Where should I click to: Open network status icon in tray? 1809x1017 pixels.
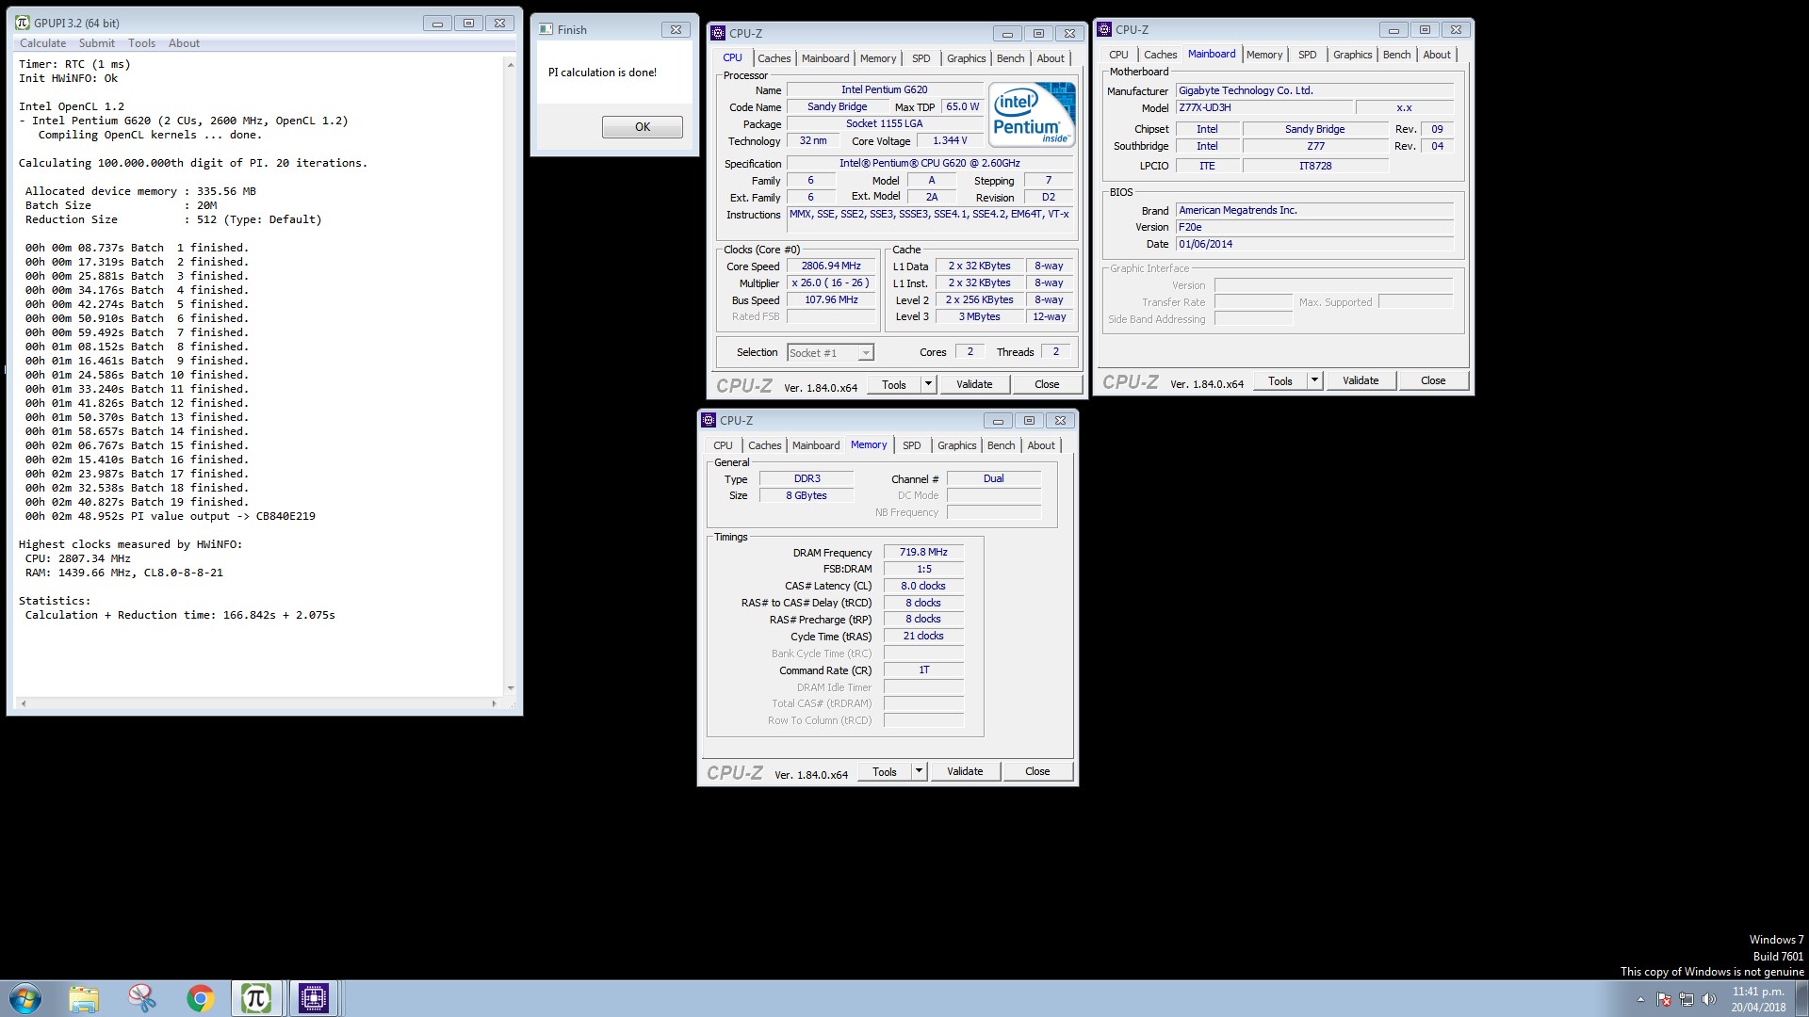[x=1687, y=999]
